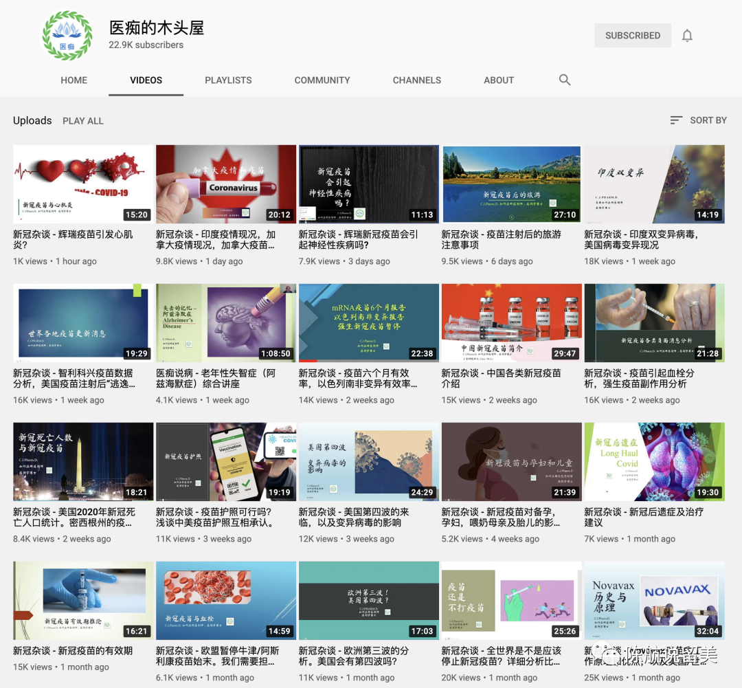Open the Alzheimer's Disease lecture thumbnail

pos(226,322)
